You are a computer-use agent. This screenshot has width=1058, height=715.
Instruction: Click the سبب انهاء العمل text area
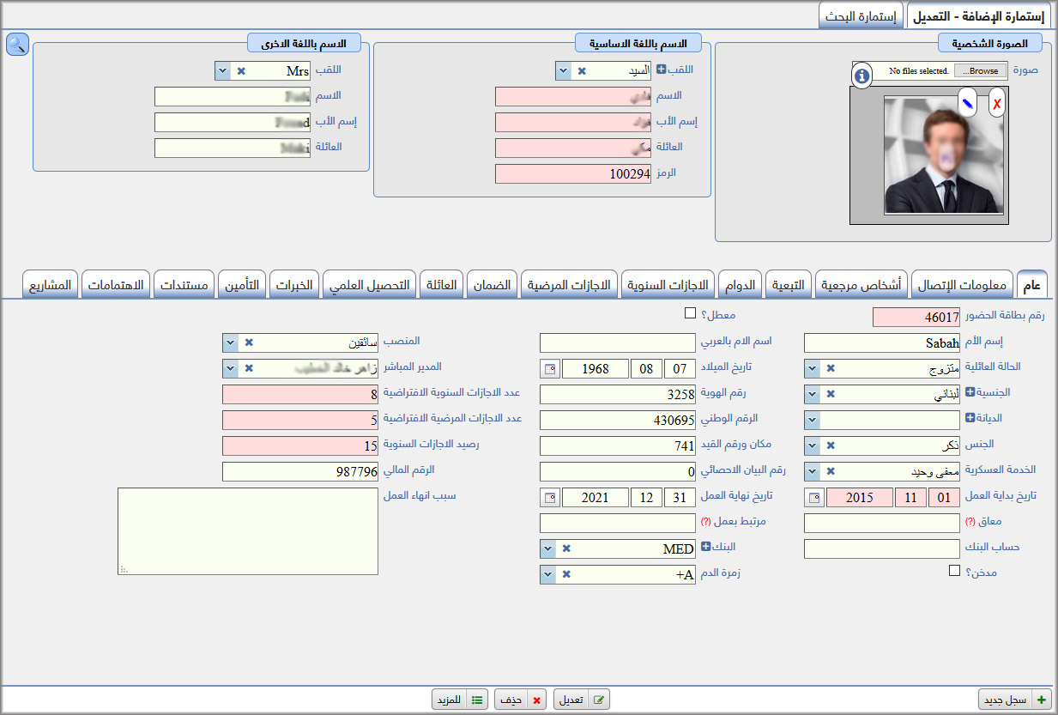tap(248, 531)
